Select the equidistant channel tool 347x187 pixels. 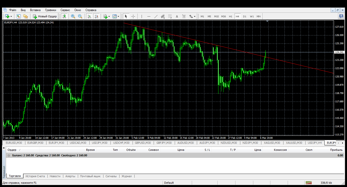pos(163,16)
